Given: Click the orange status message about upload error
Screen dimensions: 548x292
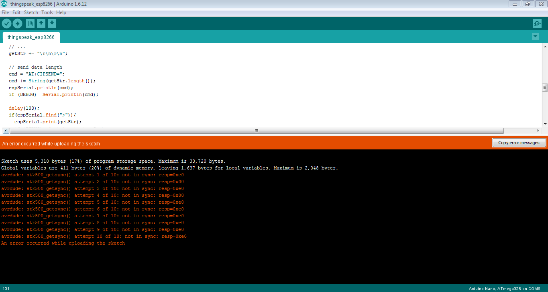Looking at the screenshot, I should click(51, 143).
